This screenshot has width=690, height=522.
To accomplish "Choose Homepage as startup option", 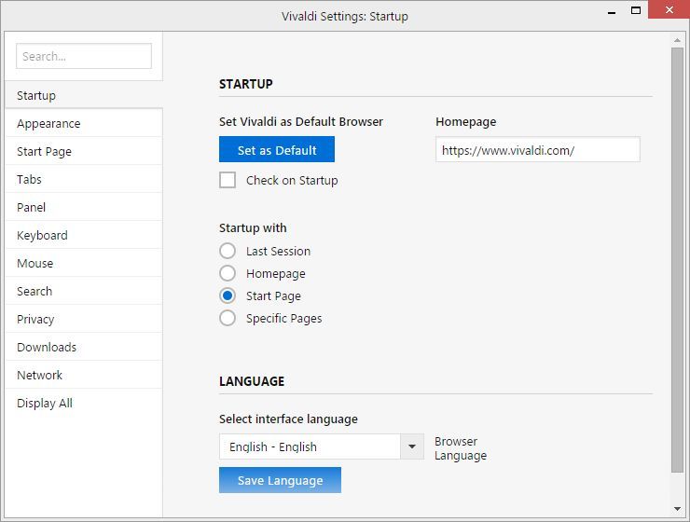I will (228, 273).
